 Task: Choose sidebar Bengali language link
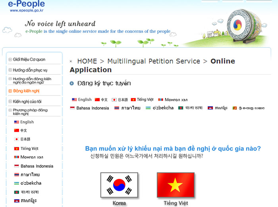pos(30,192)
